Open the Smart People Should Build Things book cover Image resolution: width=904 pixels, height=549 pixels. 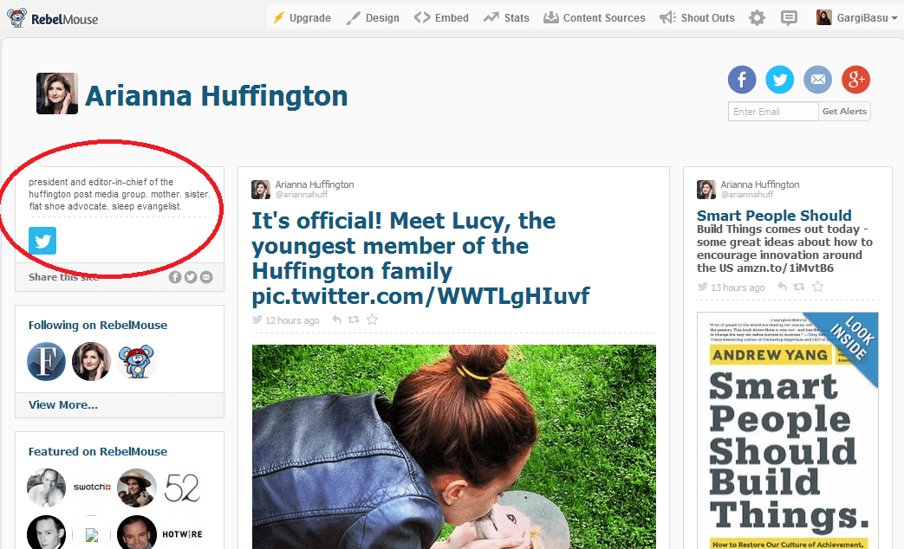[788, 430]
